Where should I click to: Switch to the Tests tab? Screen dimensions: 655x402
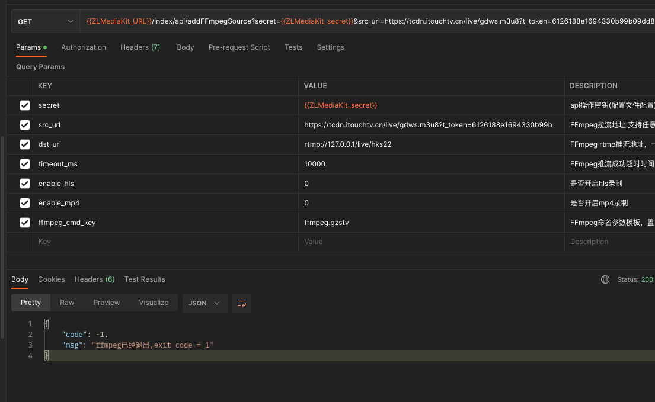point(293,47)
